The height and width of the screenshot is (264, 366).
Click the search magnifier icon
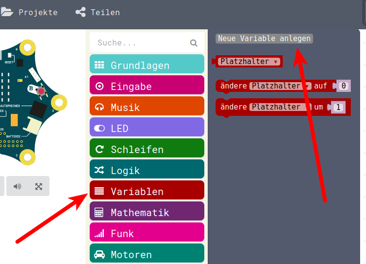tap(194, 43)
